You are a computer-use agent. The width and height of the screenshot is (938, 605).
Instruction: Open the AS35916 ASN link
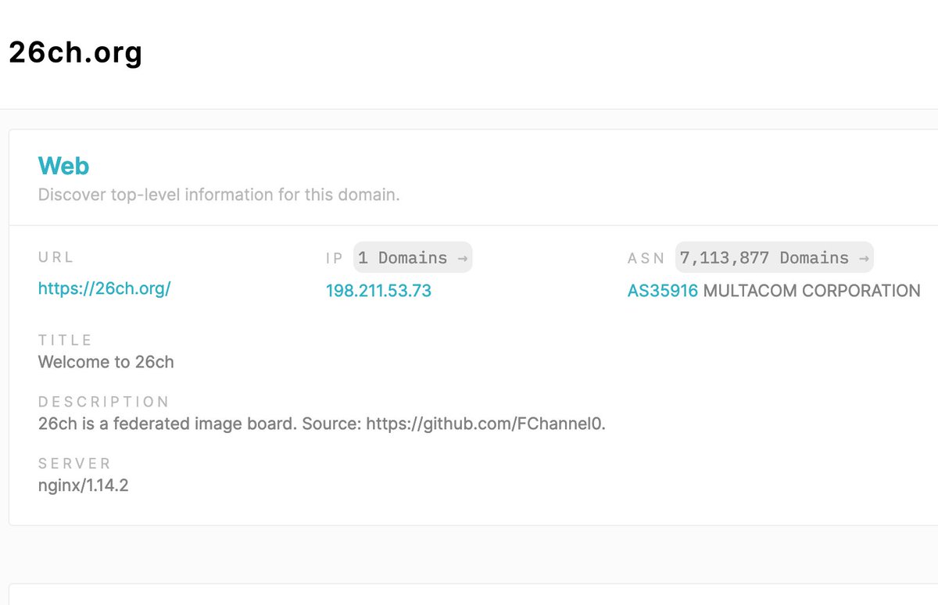pos(663,291)
